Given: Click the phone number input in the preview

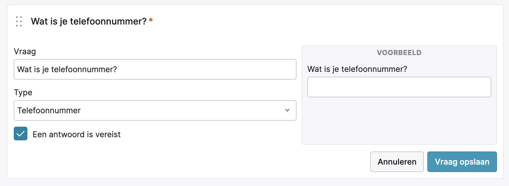Looking at the screenshot, I should pyautogui.click(x=399, y=87).
